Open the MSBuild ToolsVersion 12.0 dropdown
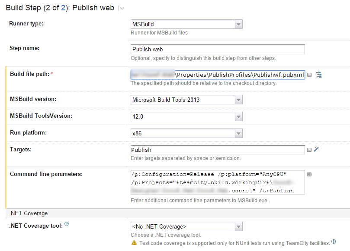350x251 pixels. (238, 116)
